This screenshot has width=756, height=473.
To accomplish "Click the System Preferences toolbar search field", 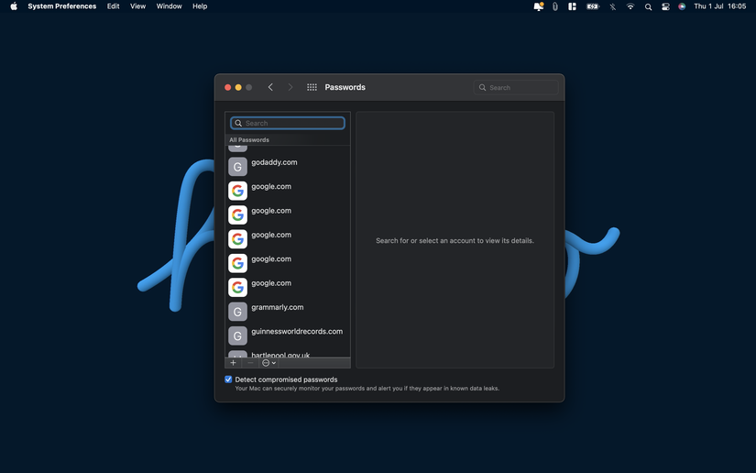I will (516, 87).
